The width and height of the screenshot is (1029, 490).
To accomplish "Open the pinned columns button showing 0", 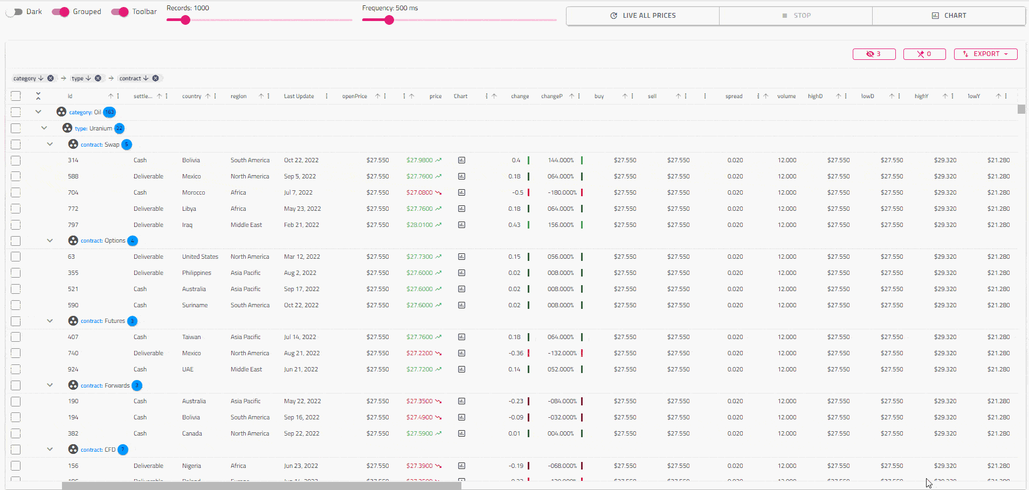I will pyautogui.click(x=924, y=54).
